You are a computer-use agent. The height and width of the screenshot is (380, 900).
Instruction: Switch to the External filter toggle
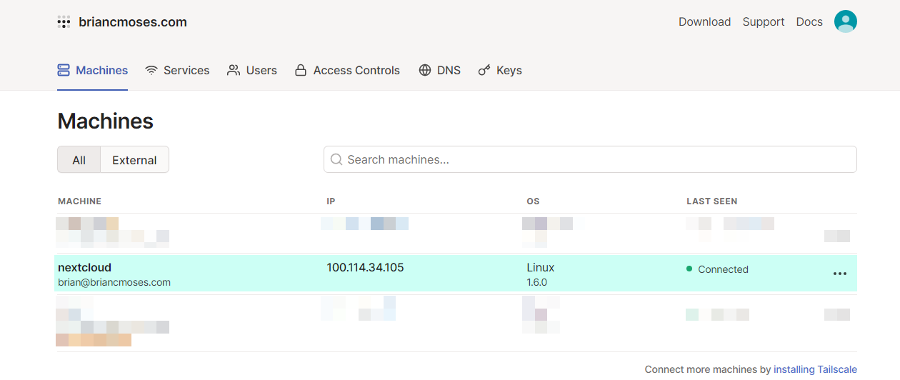[x=134, y=160]
